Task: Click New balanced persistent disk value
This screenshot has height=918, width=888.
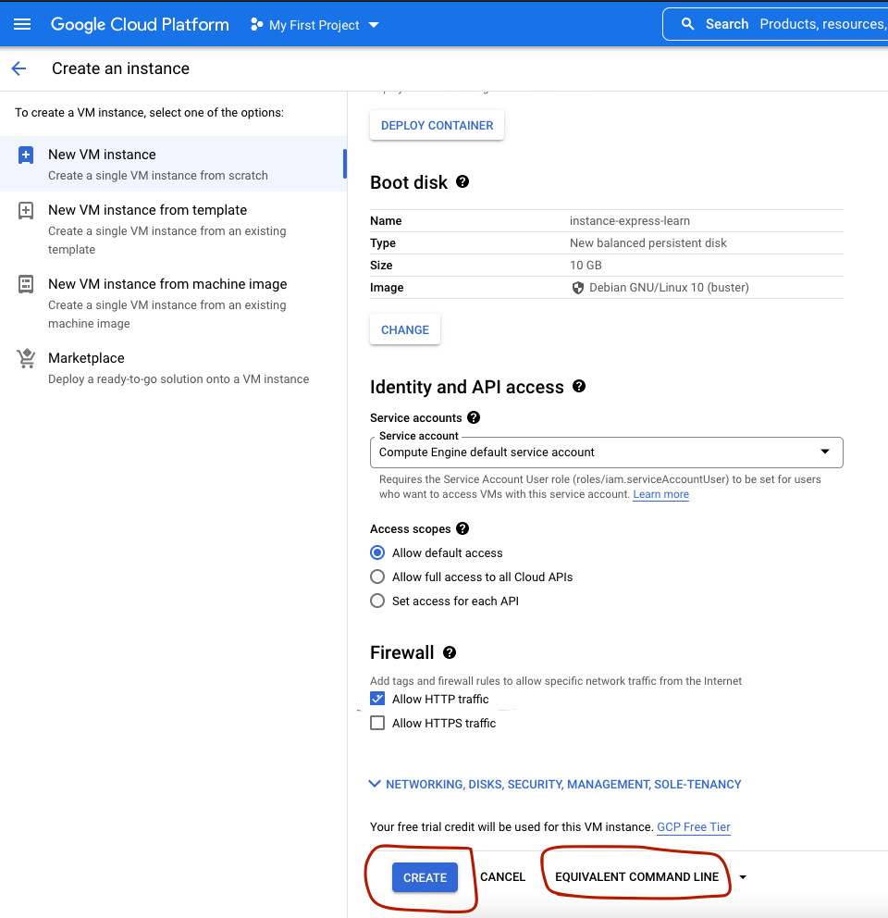Action: (x=648, y=243)
